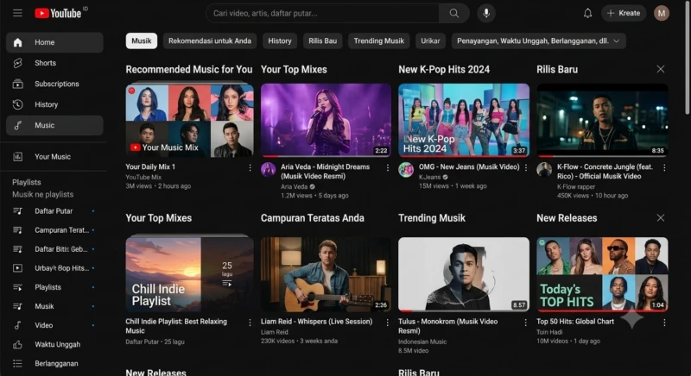Open more options for Concrete Jungle video
The height and width of the screenshot is (376, 691).
pyautogui.click(x=664, y=167)
